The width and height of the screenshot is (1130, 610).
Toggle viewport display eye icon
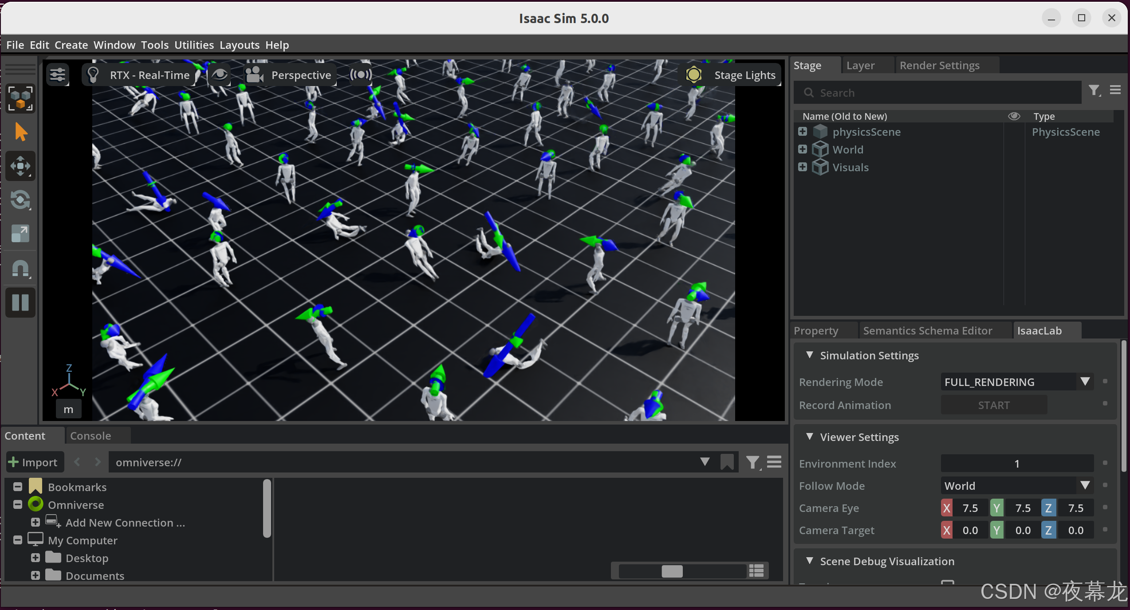[220, 75]
